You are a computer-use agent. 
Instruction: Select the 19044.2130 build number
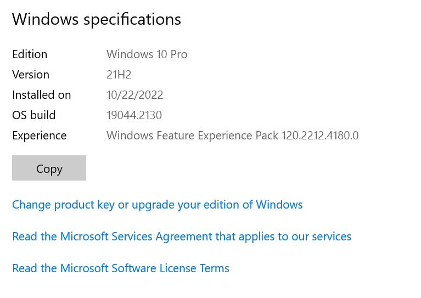[x=134, y=115]
